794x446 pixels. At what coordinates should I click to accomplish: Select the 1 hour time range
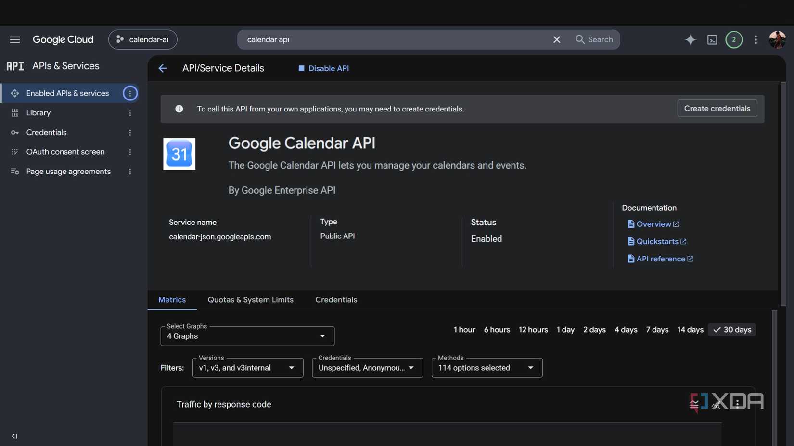[x=464, y=330]
